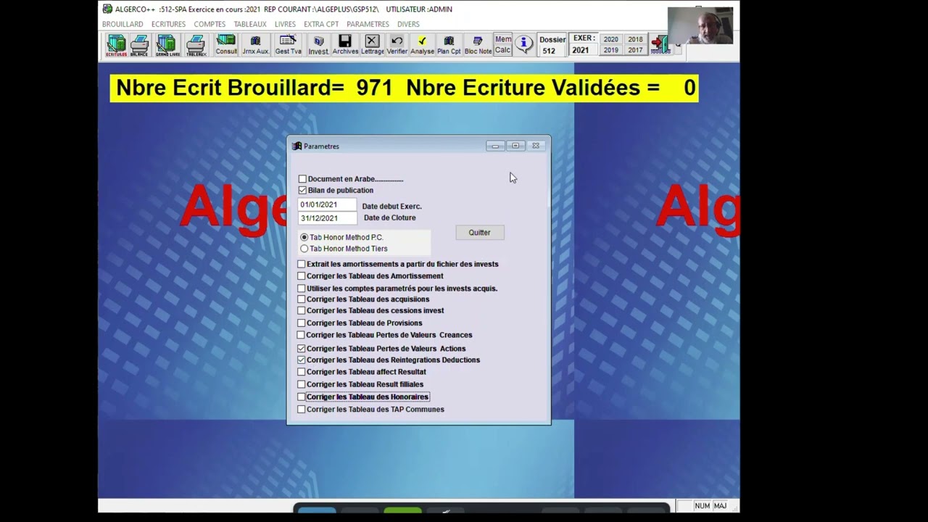Click the NUM status bar indicator

(x=702, y=506)
